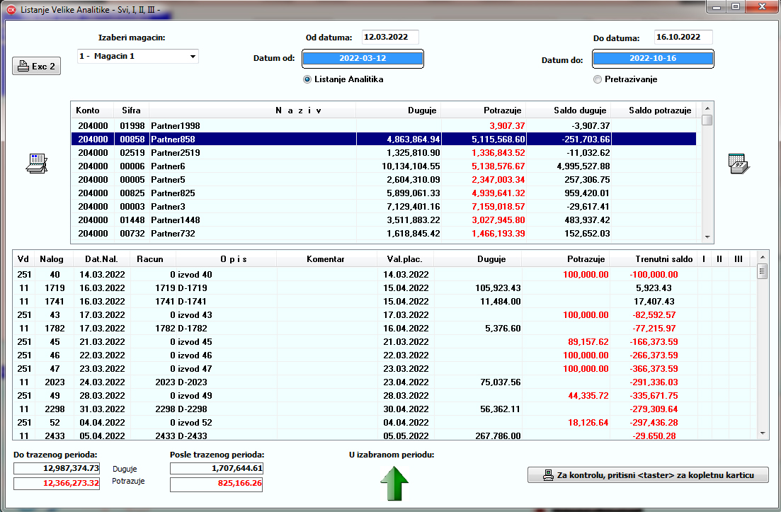Select the Partner1998 row

(384, 126)
